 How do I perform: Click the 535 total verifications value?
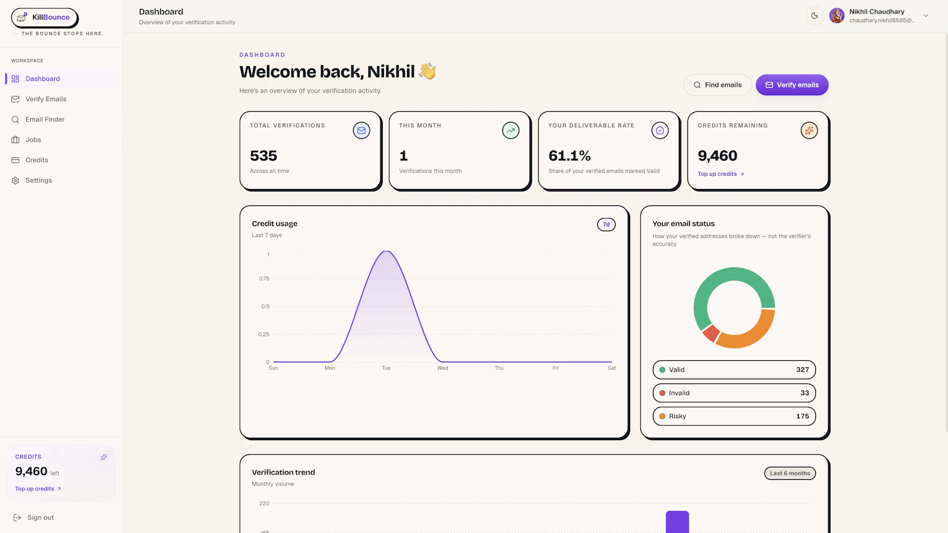pyautogui.click(x=264, y=156)
